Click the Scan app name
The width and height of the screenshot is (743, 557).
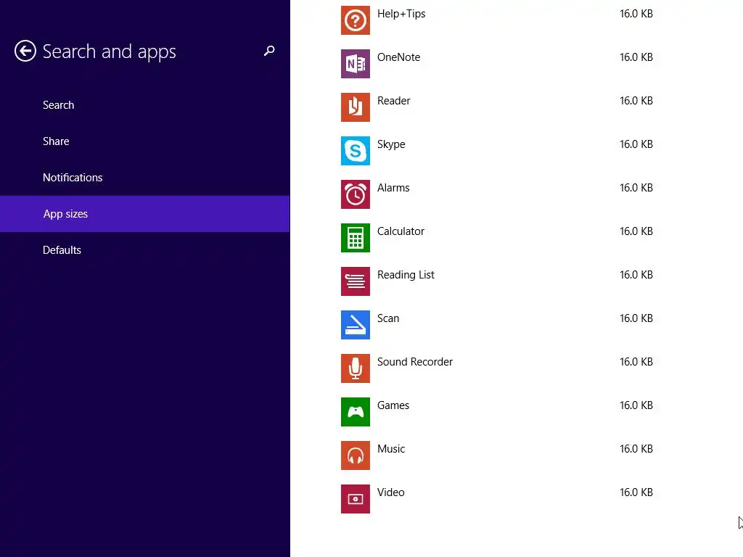pyautogui.click(x=388, y=318)
